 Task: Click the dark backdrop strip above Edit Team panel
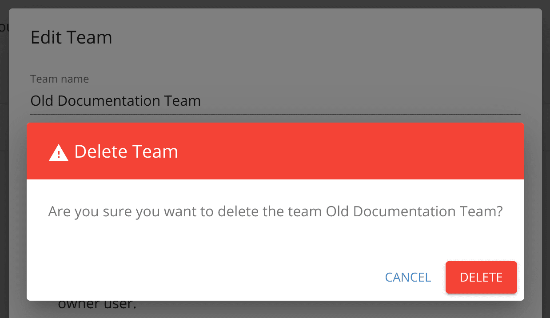275,4
